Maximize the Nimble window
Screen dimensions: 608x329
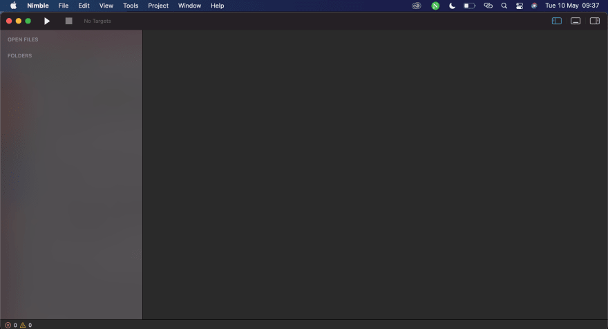(28, 21)
